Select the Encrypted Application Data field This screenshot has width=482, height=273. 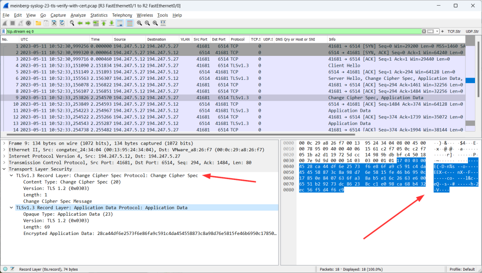[x=150, y=234]
